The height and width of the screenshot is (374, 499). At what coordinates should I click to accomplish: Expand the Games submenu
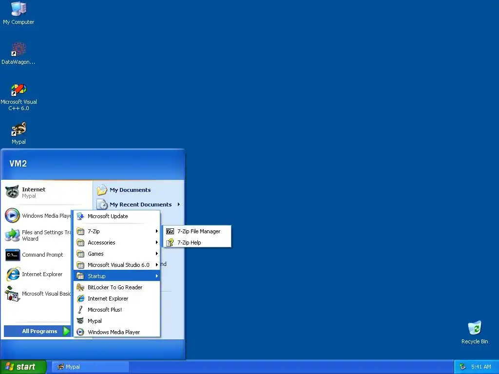pyautogui.click(x=116, y=254)
